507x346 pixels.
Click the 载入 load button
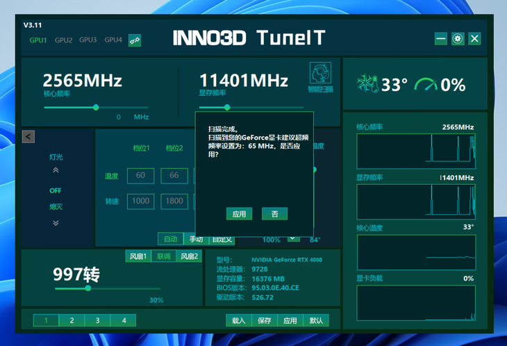239,320
